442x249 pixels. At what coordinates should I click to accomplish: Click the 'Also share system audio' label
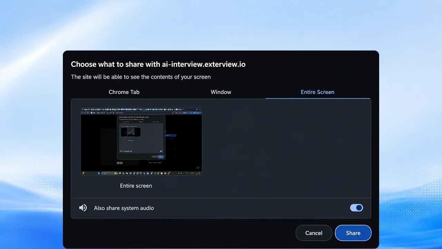coord(124,208)
